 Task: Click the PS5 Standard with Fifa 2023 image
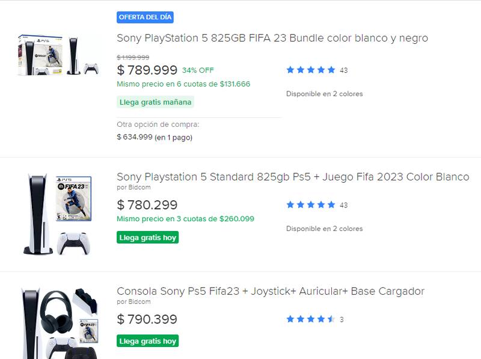coord(58,214)
